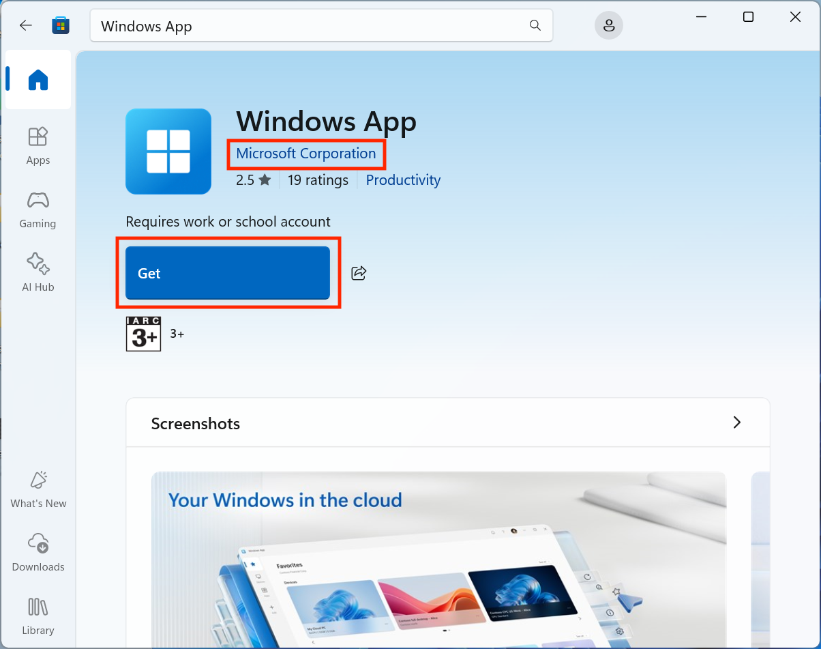View the 19 ratings details
The image size is (821, 649).
click(x=318, y=179)
